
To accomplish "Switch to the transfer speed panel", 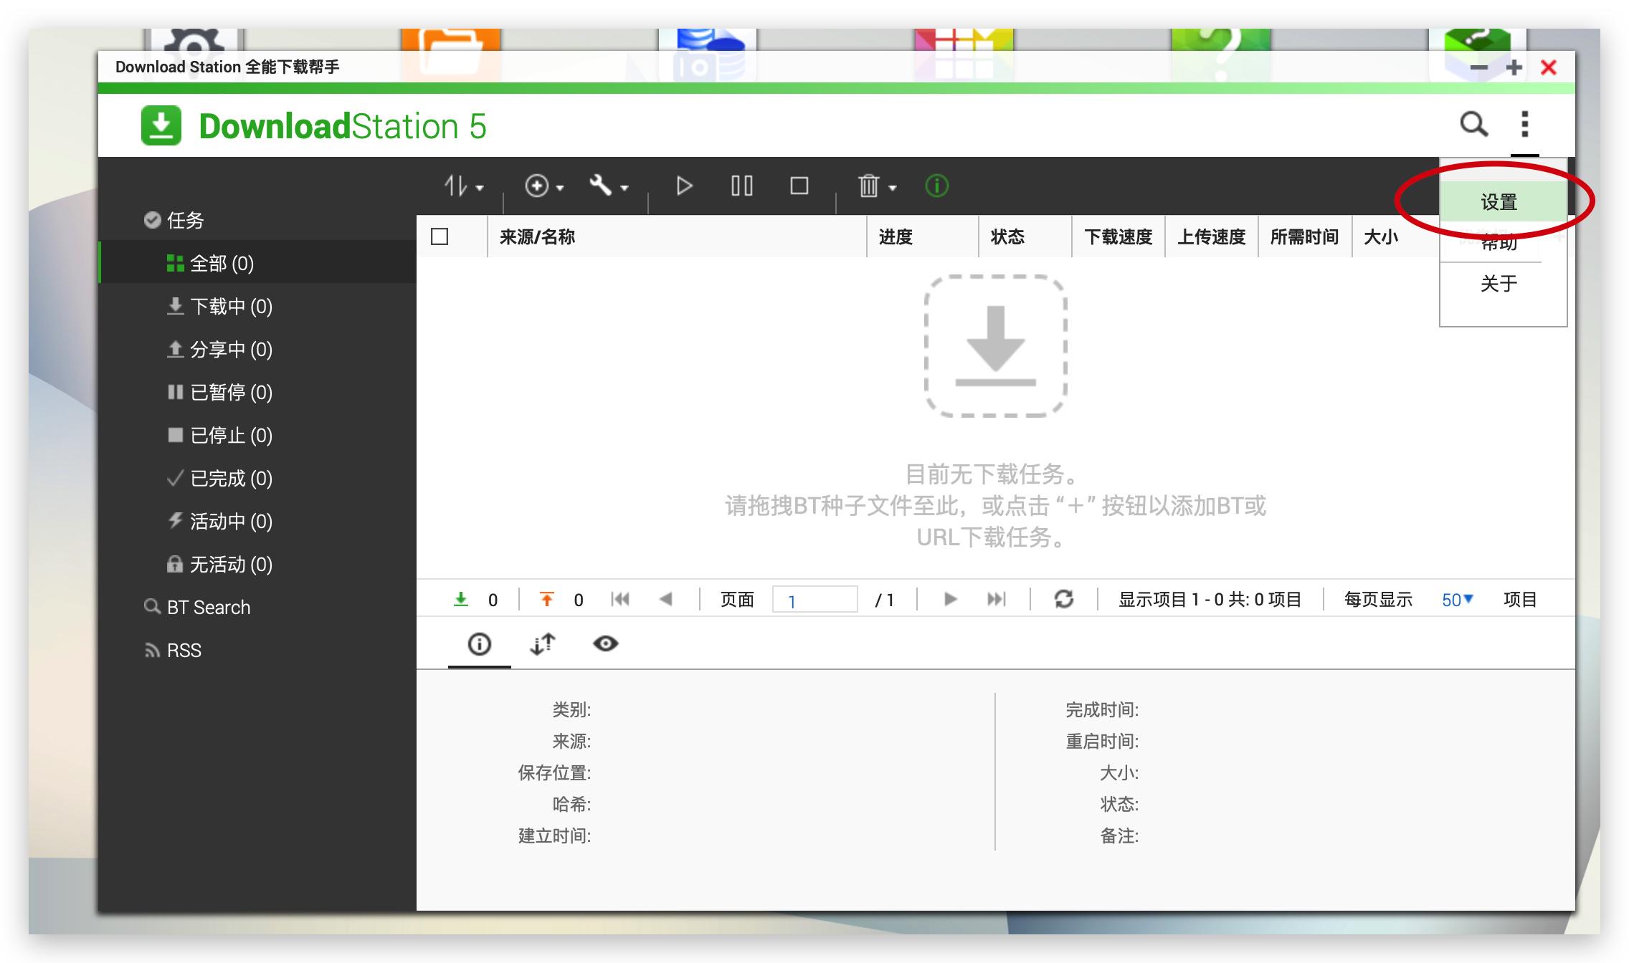I will [x=543, y=643].
